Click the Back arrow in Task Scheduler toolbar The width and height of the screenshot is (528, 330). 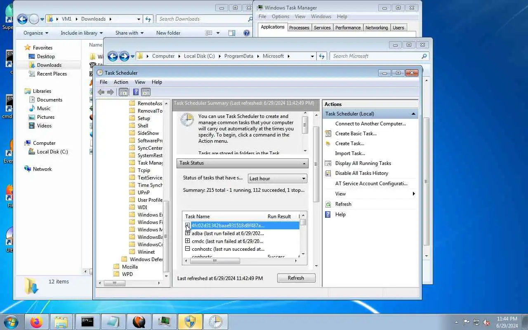101,92
